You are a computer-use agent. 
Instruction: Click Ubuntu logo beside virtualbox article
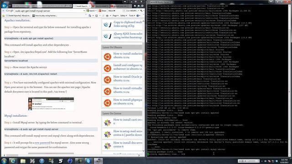click(x=108, y=91)
